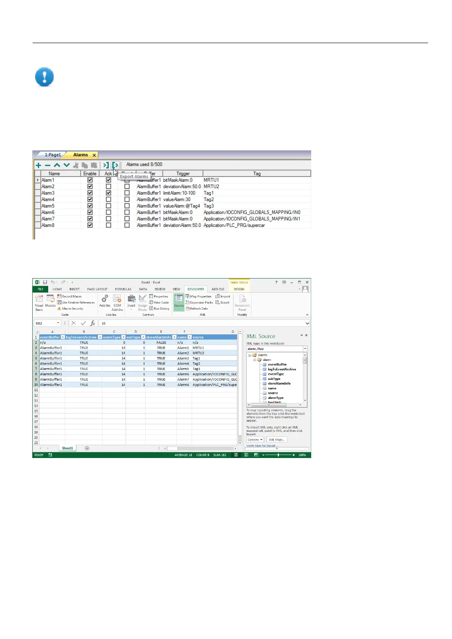The image size is (452, 639).
Task: Click Export in the XML group
Action: pos(222,302)
